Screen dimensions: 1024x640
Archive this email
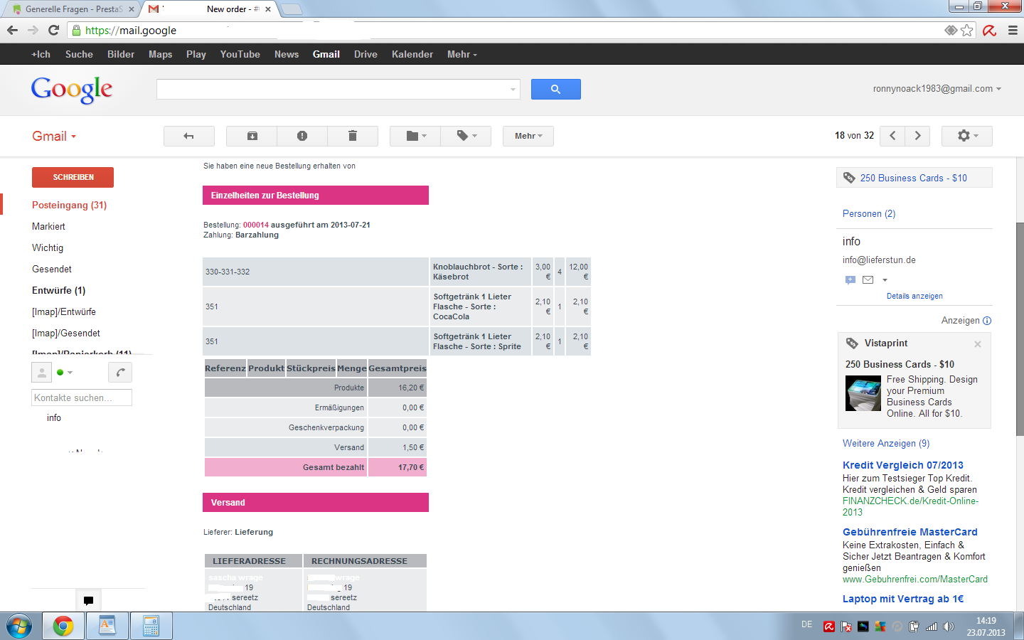252,136
